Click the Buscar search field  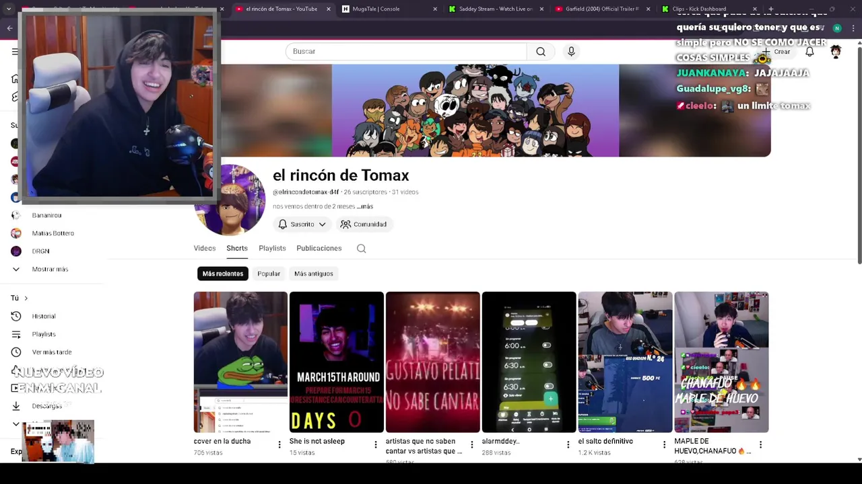(x=406, y=52)
